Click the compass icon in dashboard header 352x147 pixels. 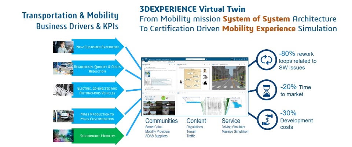146,60
